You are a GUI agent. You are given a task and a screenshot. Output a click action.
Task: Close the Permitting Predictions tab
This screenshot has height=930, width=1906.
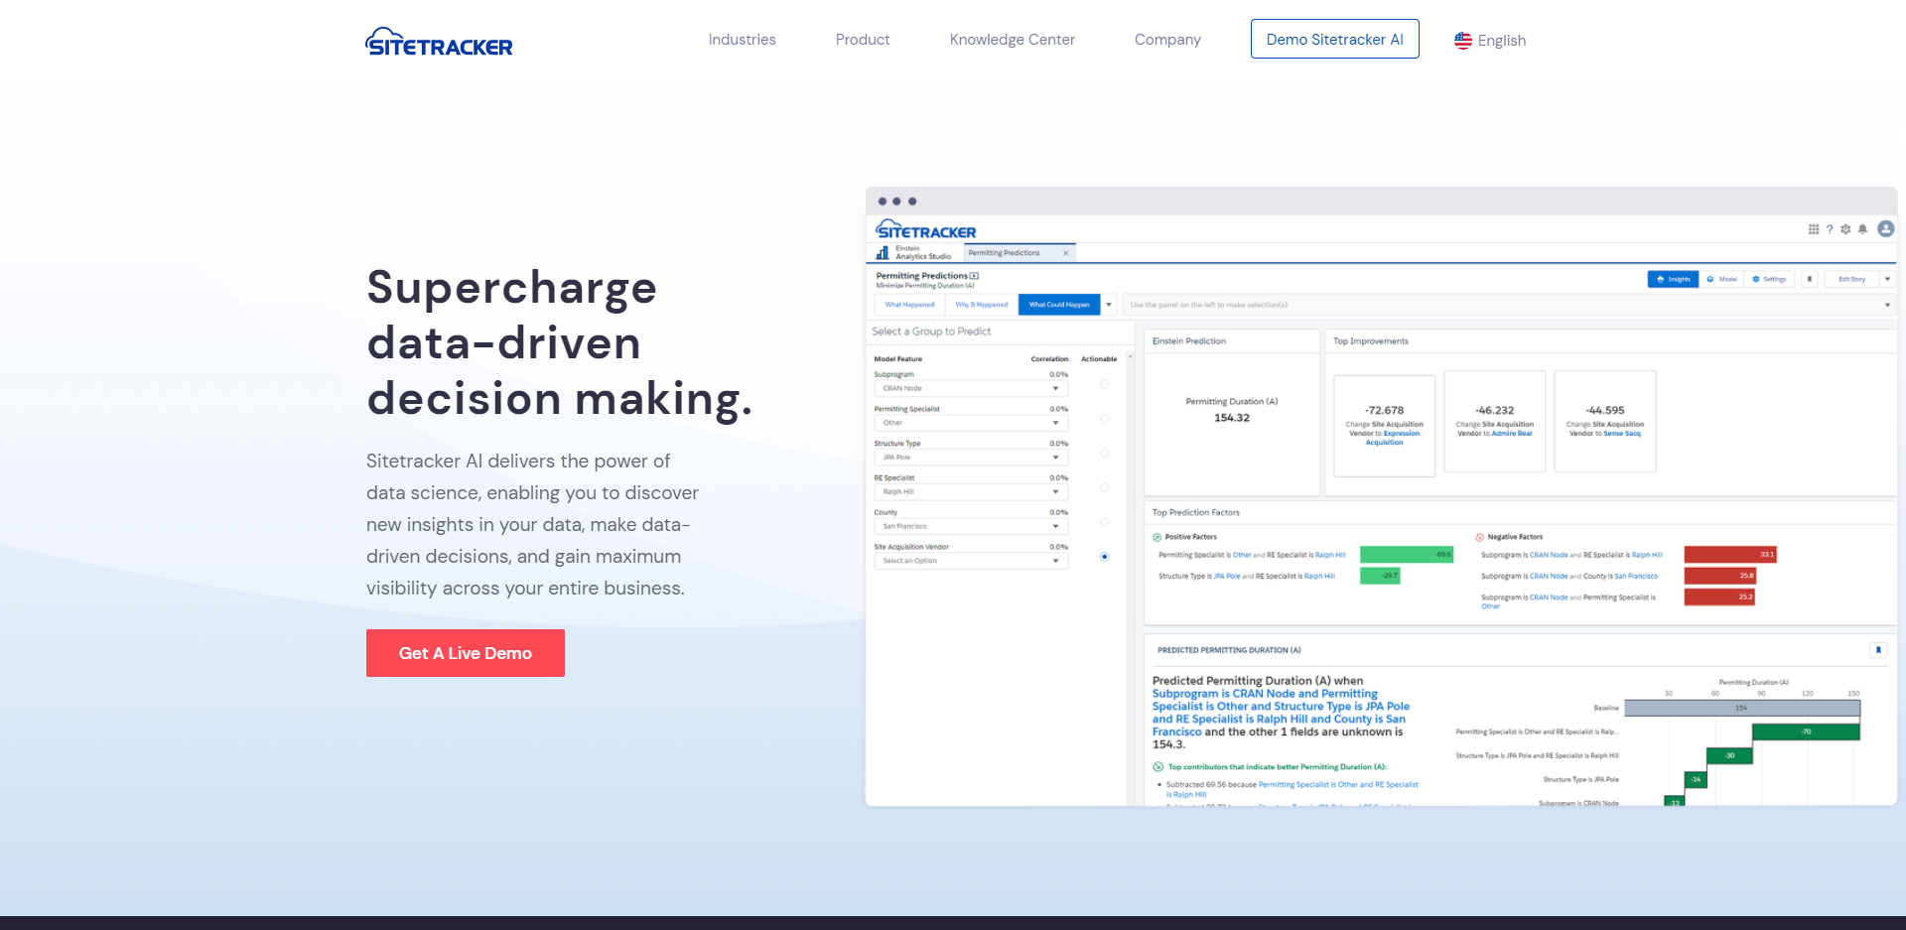1066,253
